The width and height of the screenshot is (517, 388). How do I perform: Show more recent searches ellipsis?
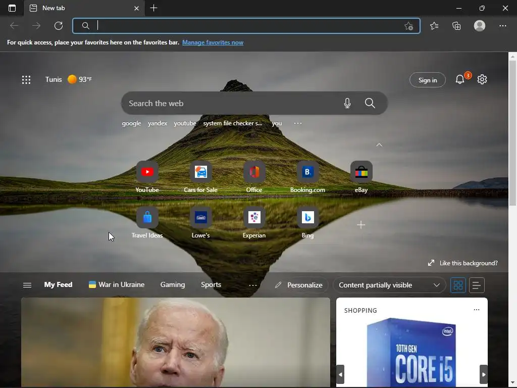[x=298, y=123]
